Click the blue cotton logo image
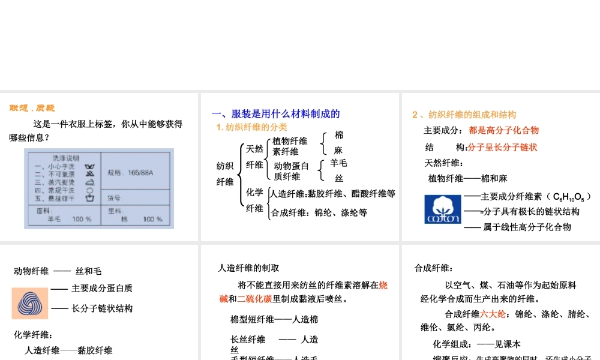Image resolution: width=600 pixels, height=360 pixels. pyautogui.click(x=442, y=209)
